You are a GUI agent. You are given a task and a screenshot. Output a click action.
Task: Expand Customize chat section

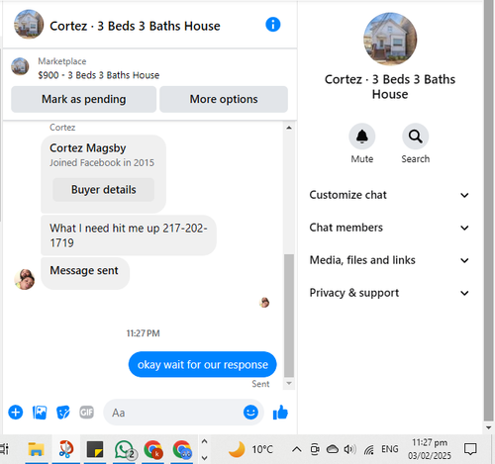tap(389, 195)
